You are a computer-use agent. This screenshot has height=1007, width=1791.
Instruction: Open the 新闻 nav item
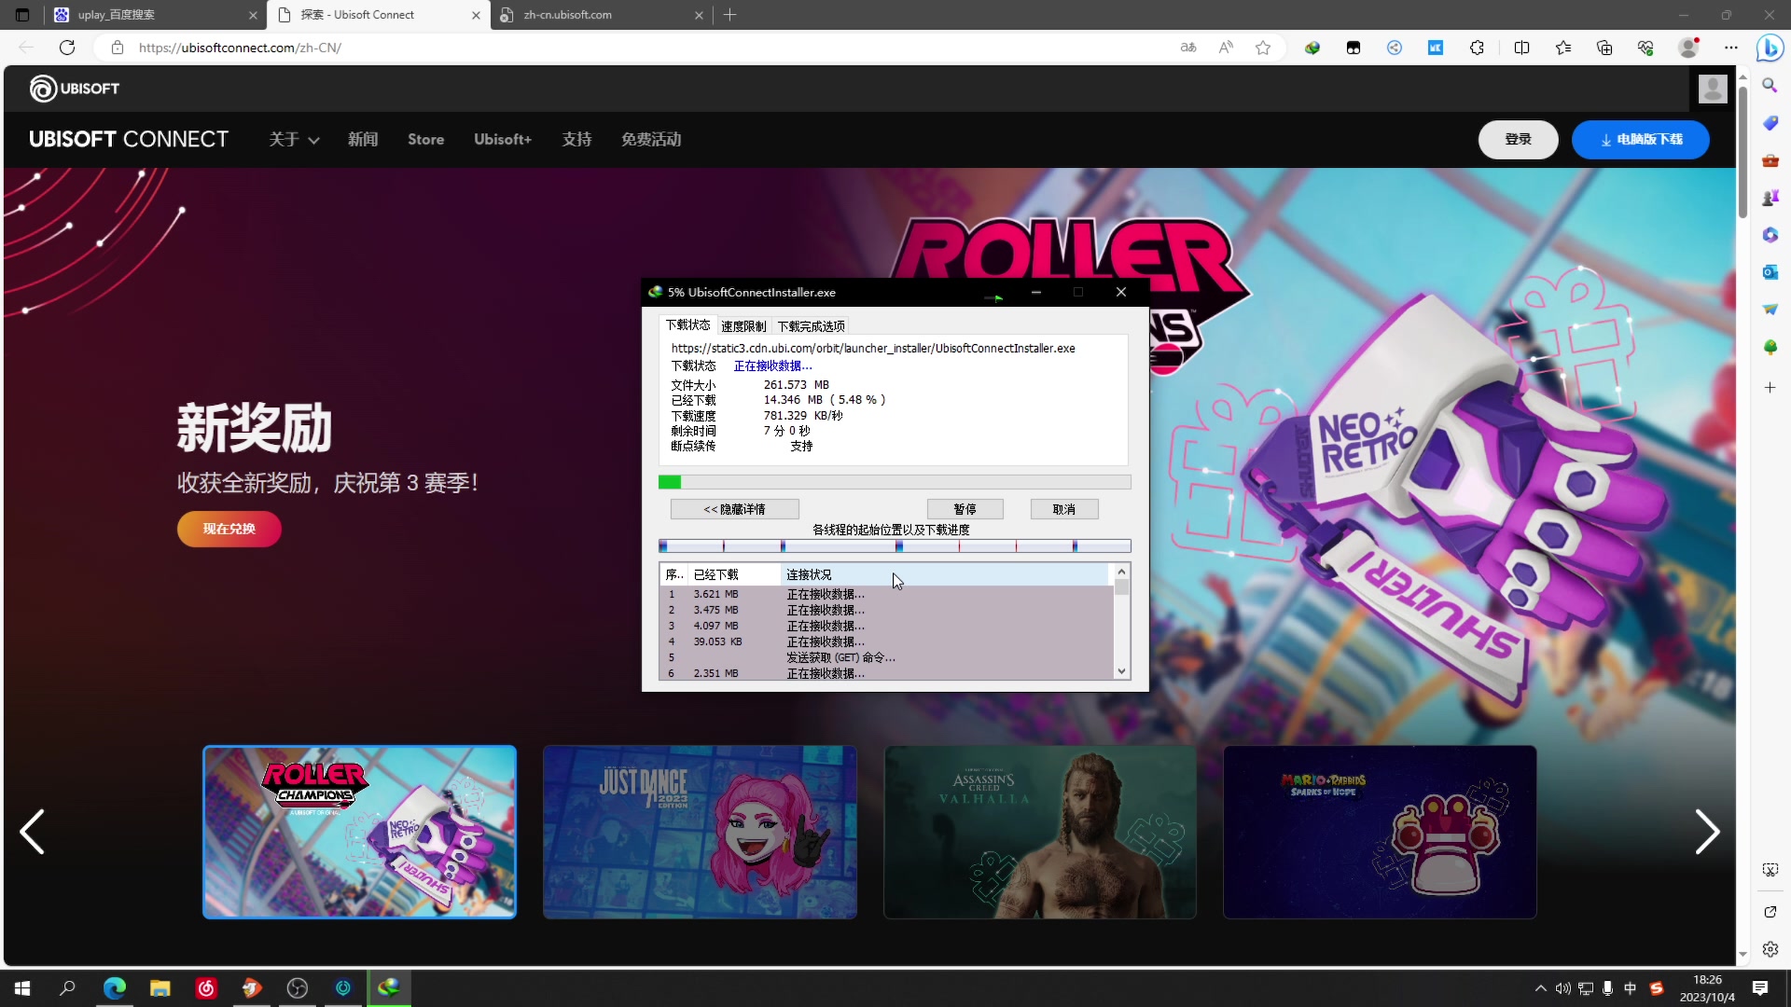click(363, 140)
